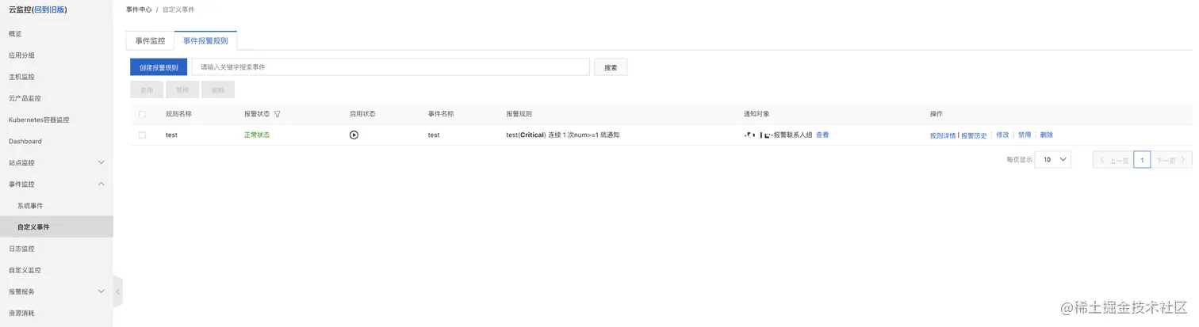
Task: Open the alarm status filter funnel icon
Action: pos(278,114)
